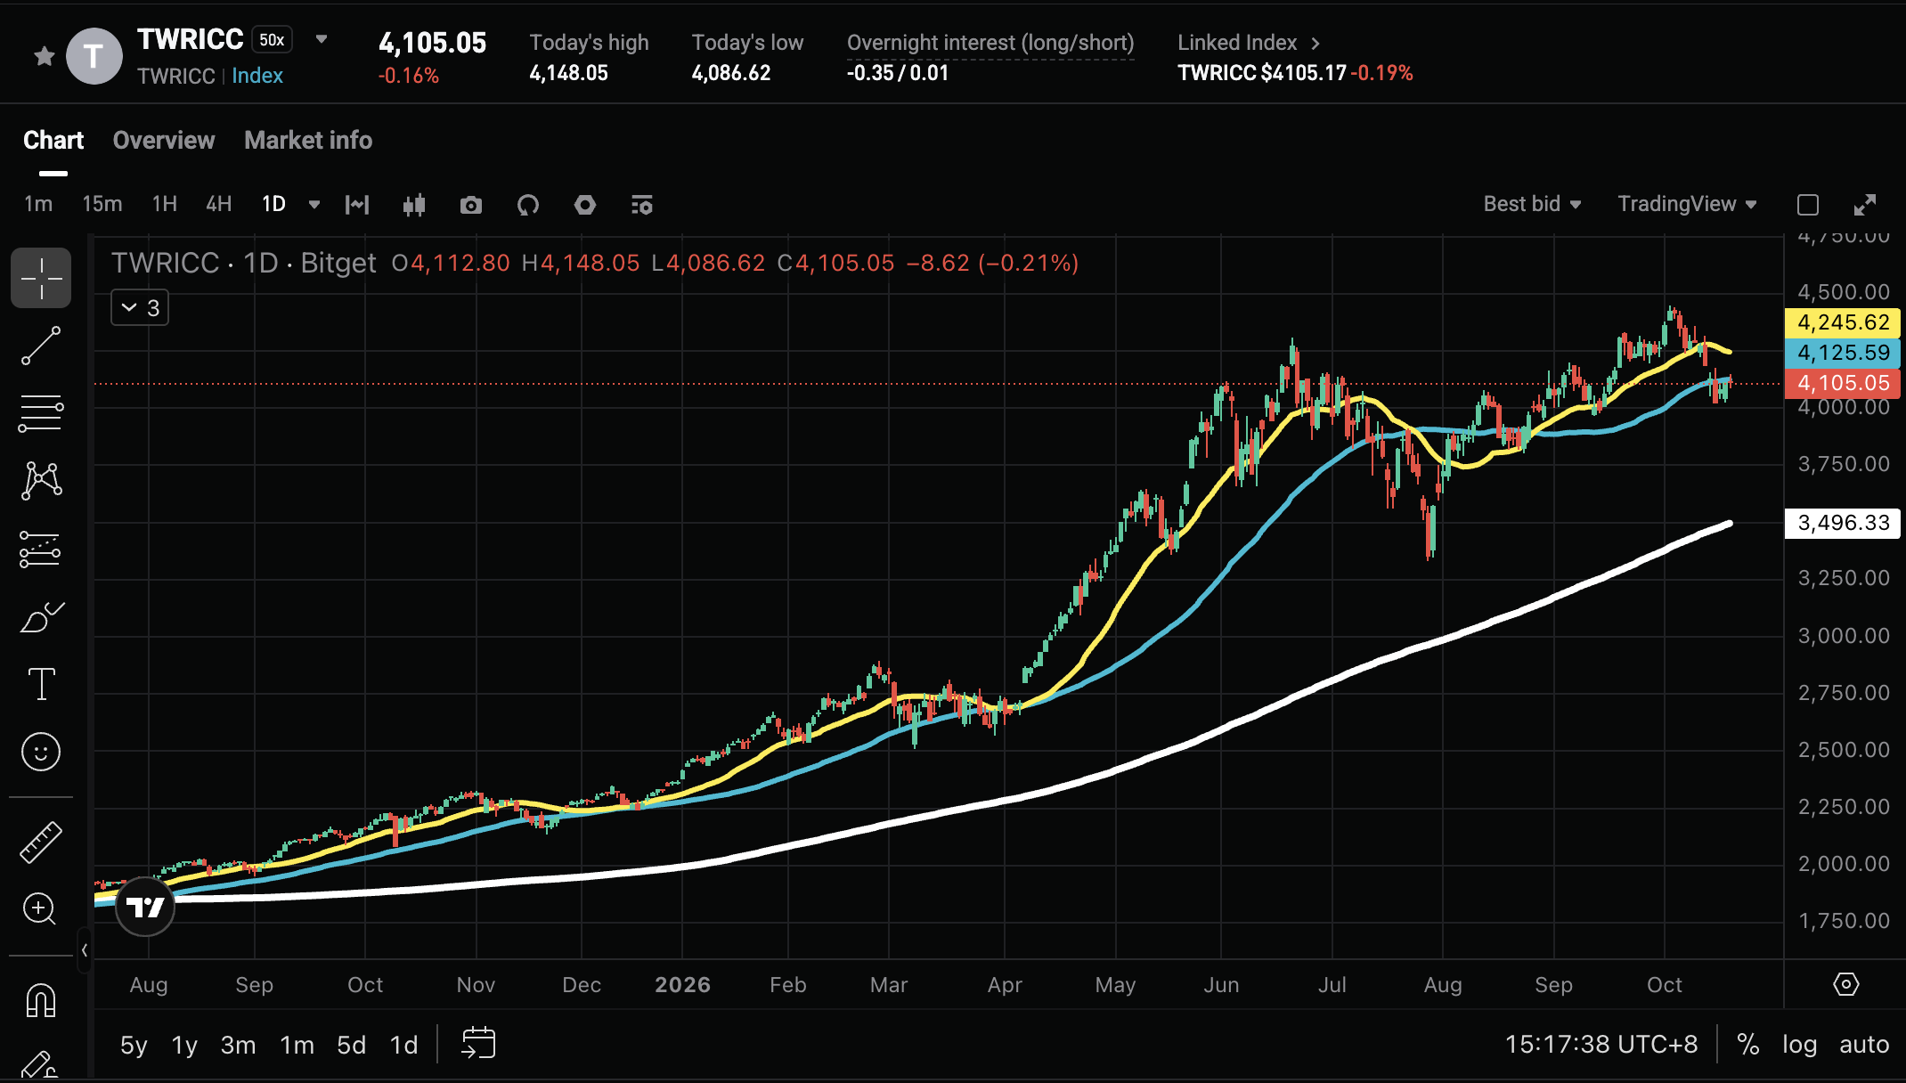The image size is (1906, 1083).
Task: Choose the XABCD pattern tool
Action: click(x=41, y=481)
